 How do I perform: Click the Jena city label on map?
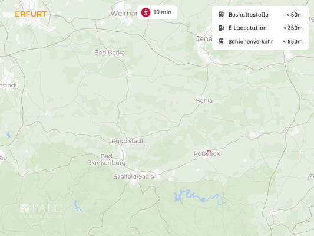(x=204, y=38)
